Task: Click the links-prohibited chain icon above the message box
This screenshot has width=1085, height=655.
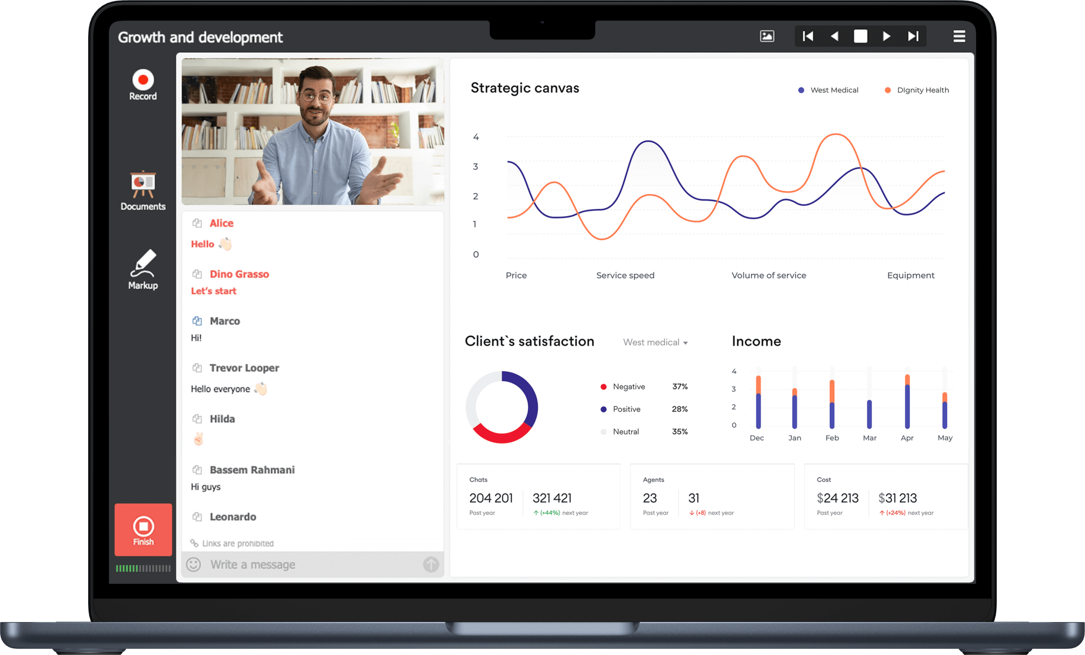Action: point(194,543)
